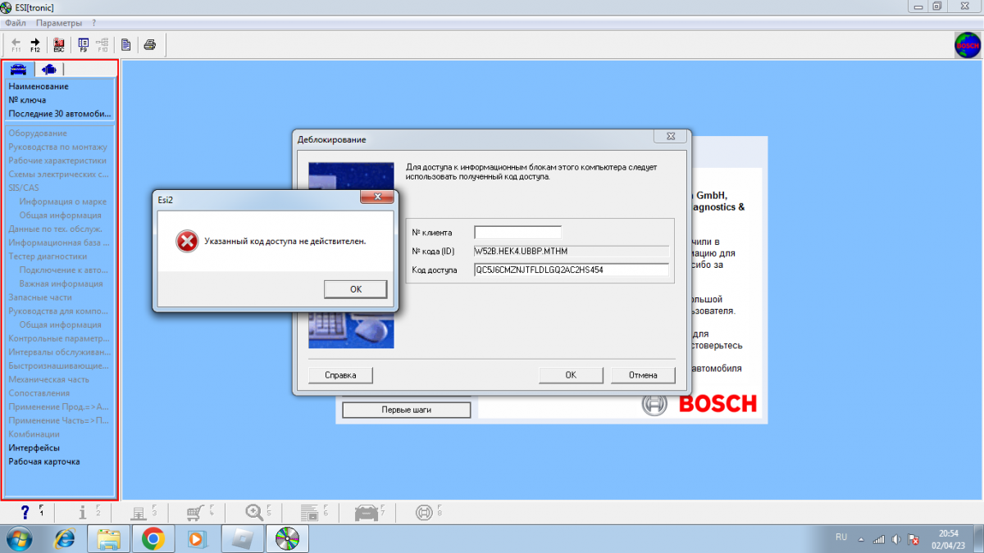Screen dimensions: 984x553
Task: Select Сопоставления item
Action: pos(39,393)
